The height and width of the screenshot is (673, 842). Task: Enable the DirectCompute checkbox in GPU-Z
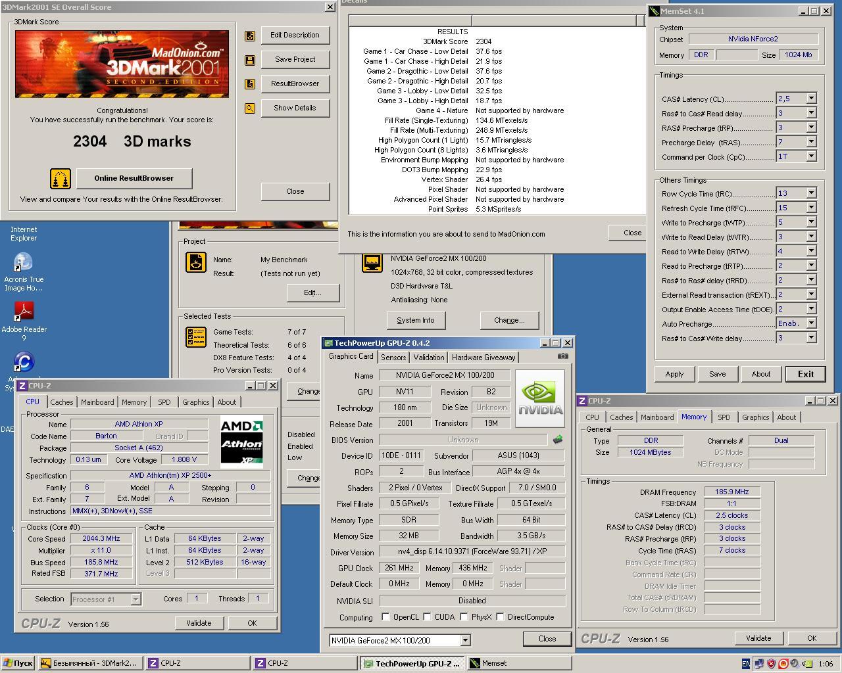(500, 617)
